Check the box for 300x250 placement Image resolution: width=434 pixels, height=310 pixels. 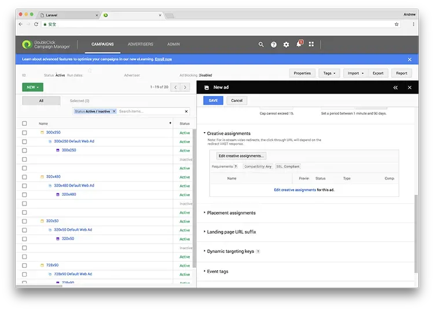point(24,133)
